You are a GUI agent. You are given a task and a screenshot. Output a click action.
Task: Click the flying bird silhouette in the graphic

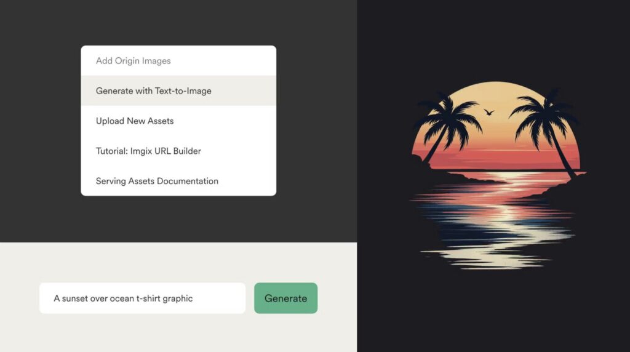(x=489, y=113)
